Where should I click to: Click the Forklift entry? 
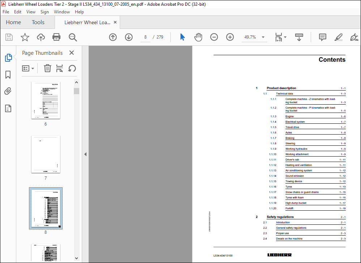point(289,208)
